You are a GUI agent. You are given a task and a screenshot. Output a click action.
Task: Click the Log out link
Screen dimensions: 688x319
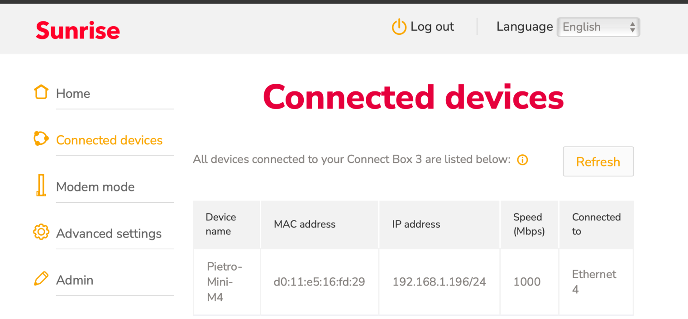(x=432, y=27)
